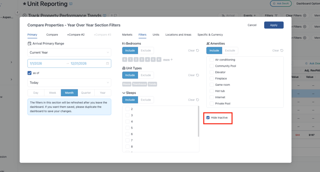
Task: Check Elevator amenity
Action: (212, 72)
